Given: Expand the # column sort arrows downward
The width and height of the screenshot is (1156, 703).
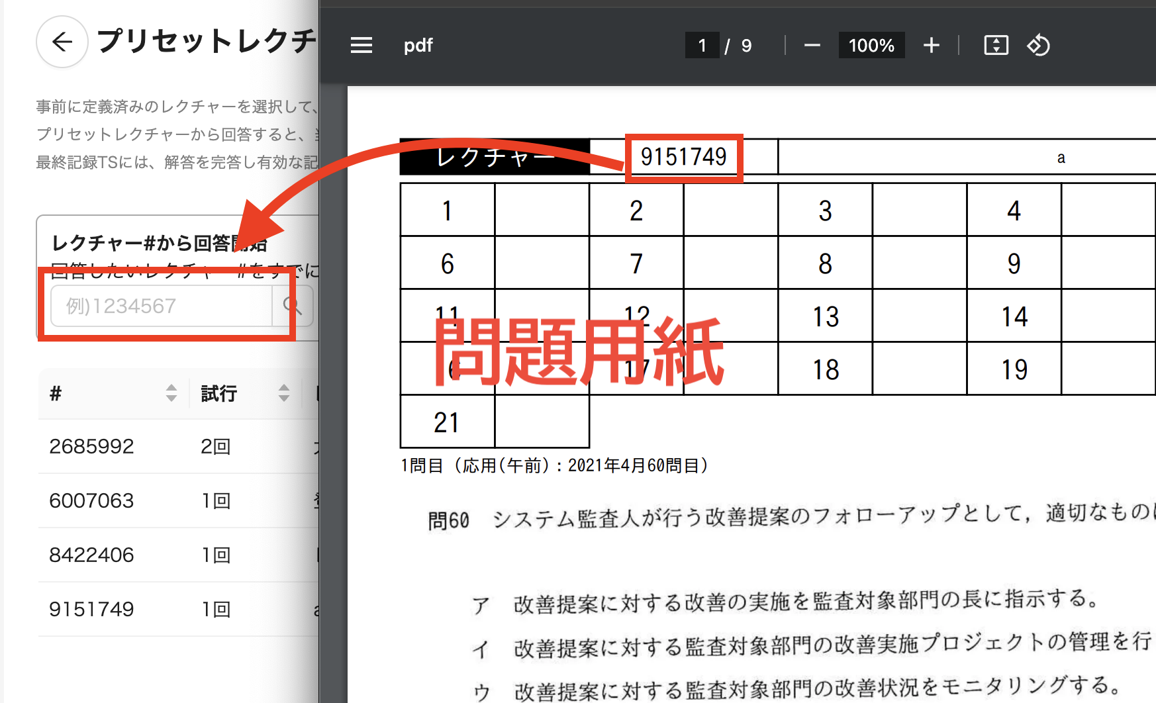Looking at the screenshot, I should 172,398.
